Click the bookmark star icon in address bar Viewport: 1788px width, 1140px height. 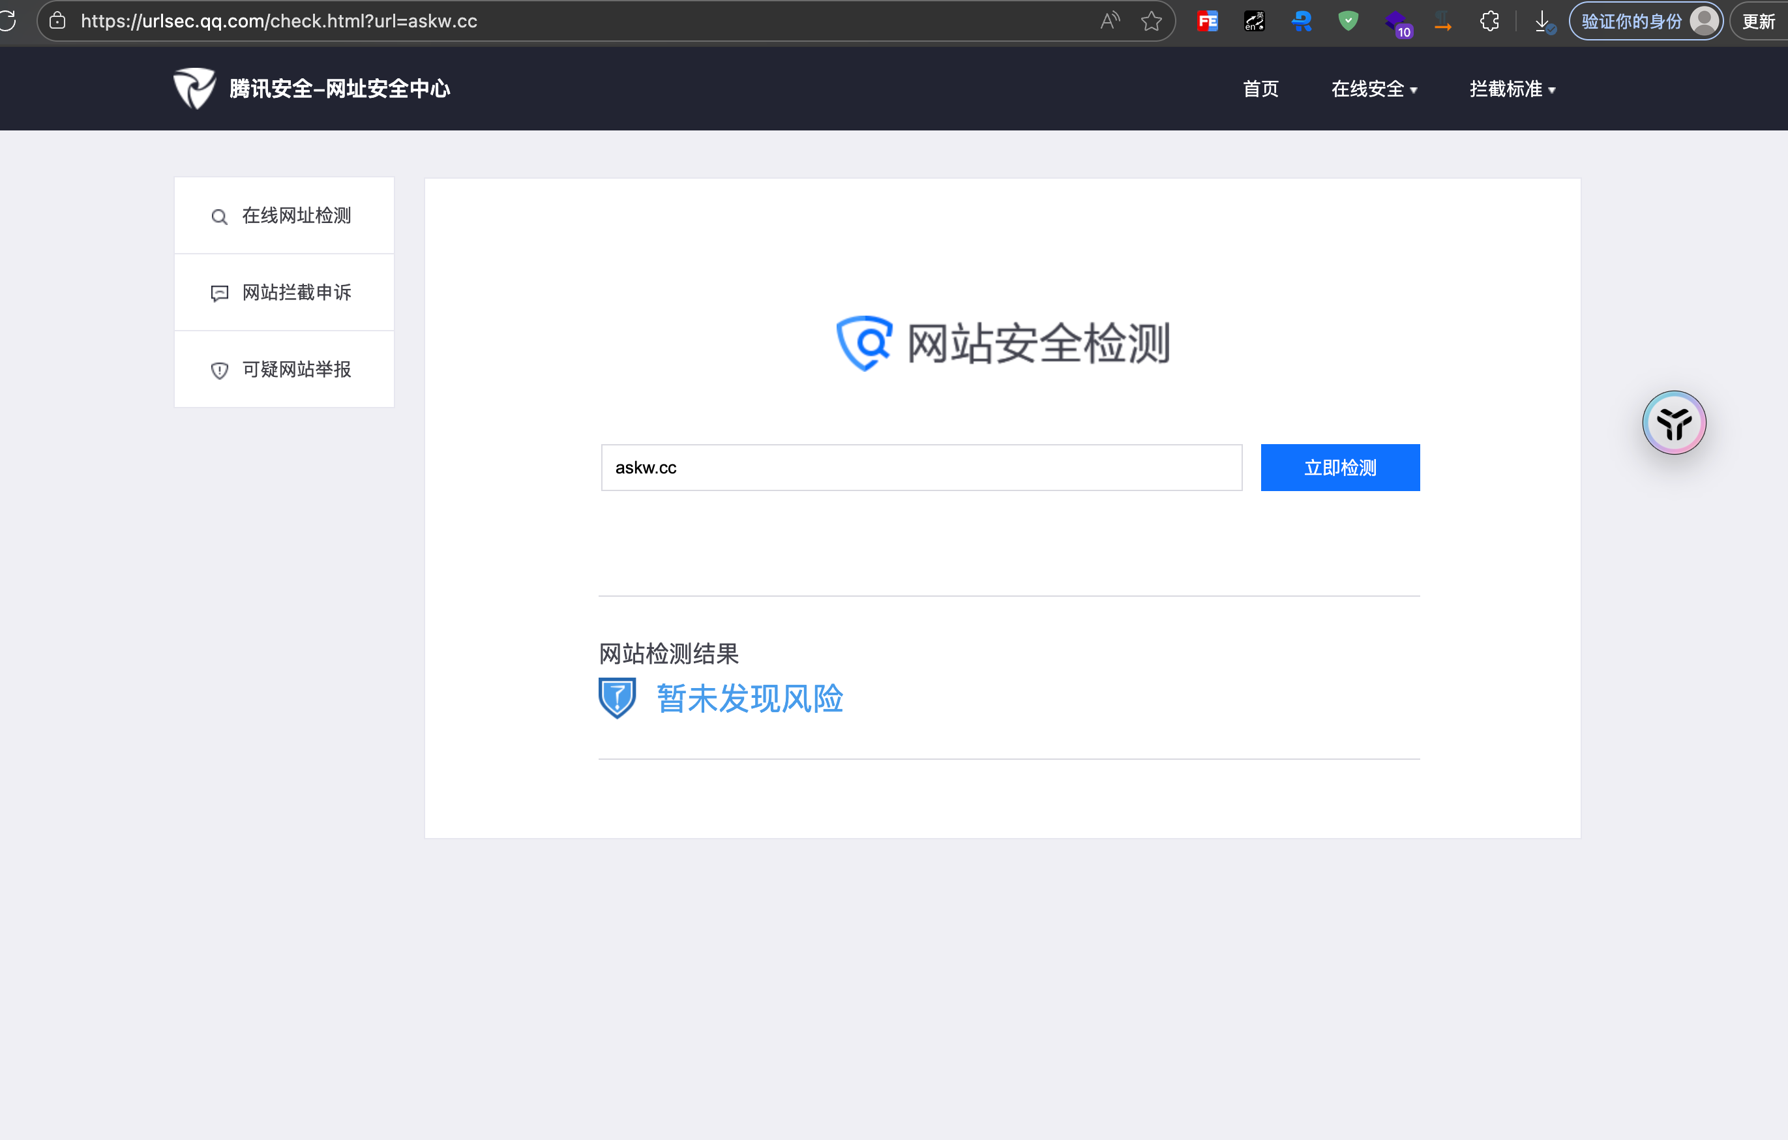(1151, 21)
